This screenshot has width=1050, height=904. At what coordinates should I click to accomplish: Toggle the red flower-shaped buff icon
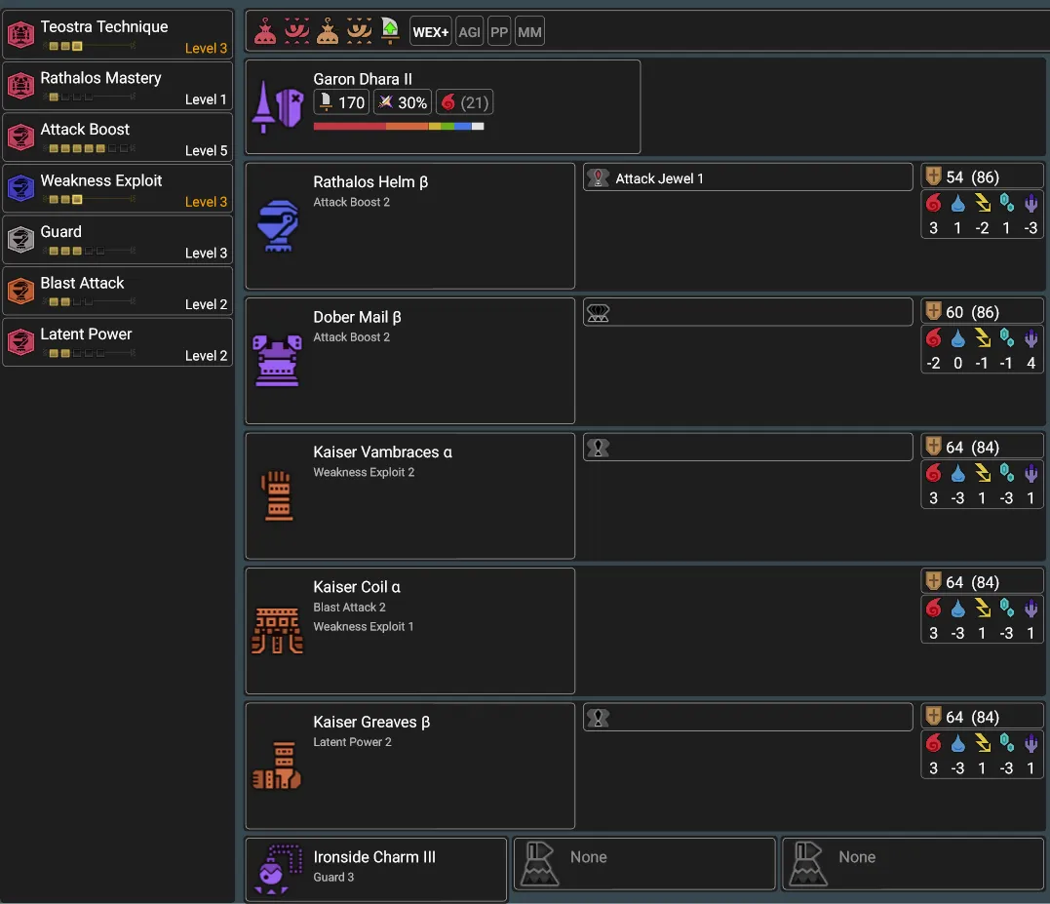(296, 31)
